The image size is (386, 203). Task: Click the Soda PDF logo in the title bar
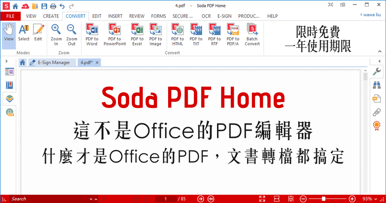(x=6, y=6)
